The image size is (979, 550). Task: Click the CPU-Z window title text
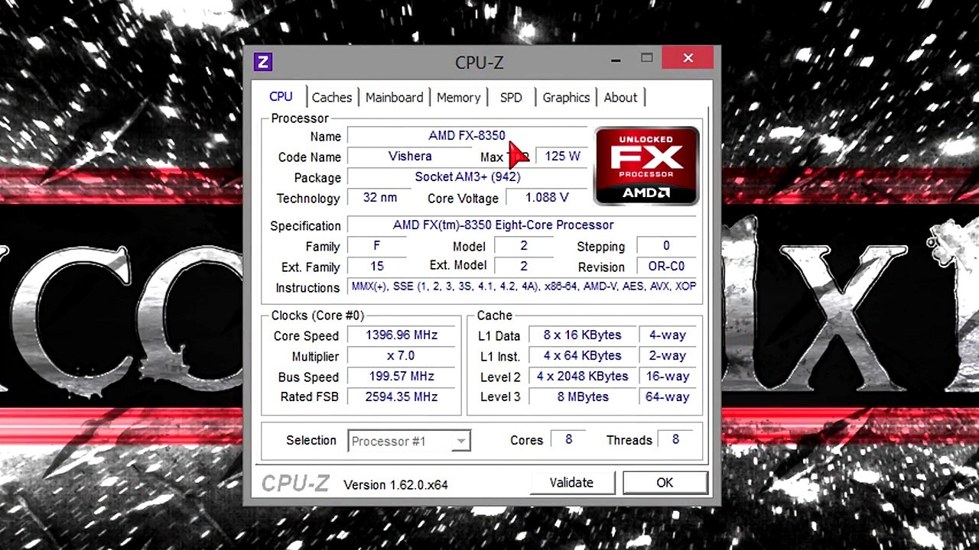click(480, 63)
